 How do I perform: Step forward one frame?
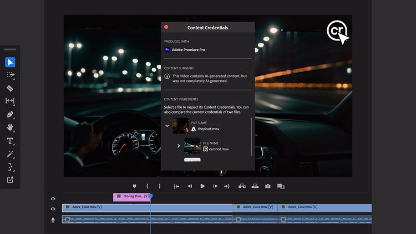click(x=215, y=186)
